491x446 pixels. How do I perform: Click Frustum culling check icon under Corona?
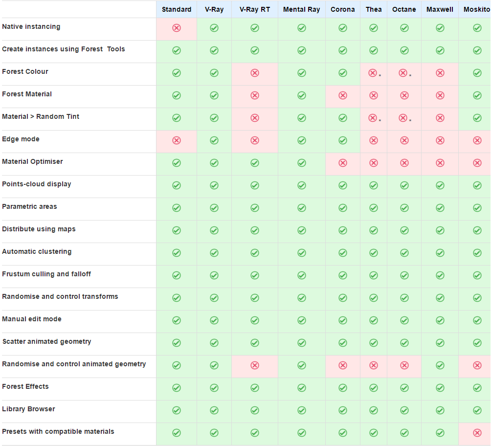[x=343, y=276]
